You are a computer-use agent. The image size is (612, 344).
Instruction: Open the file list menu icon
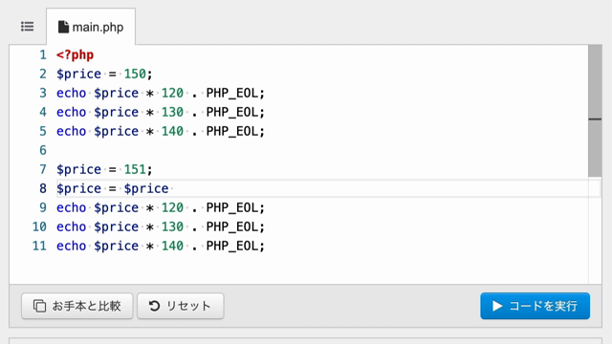(x=28, y=27)
